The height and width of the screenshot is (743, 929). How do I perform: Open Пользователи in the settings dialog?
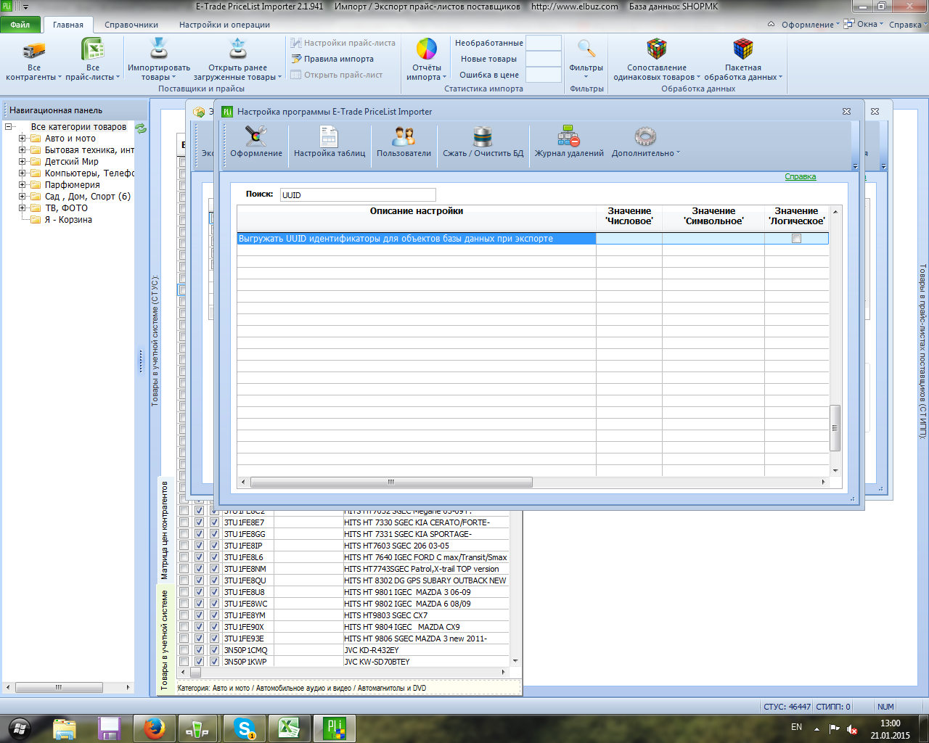[404, 141]
